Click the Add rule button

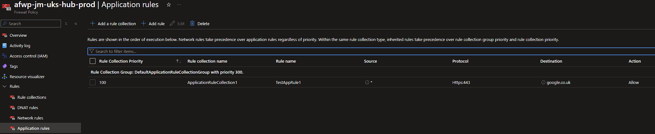click(153, 24)
